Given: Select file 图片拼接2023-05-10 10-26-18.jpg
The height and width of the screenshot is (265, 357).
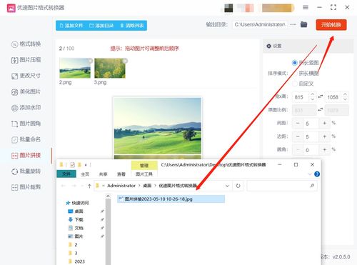Looking at the screenshot, I should pos(171,199).
